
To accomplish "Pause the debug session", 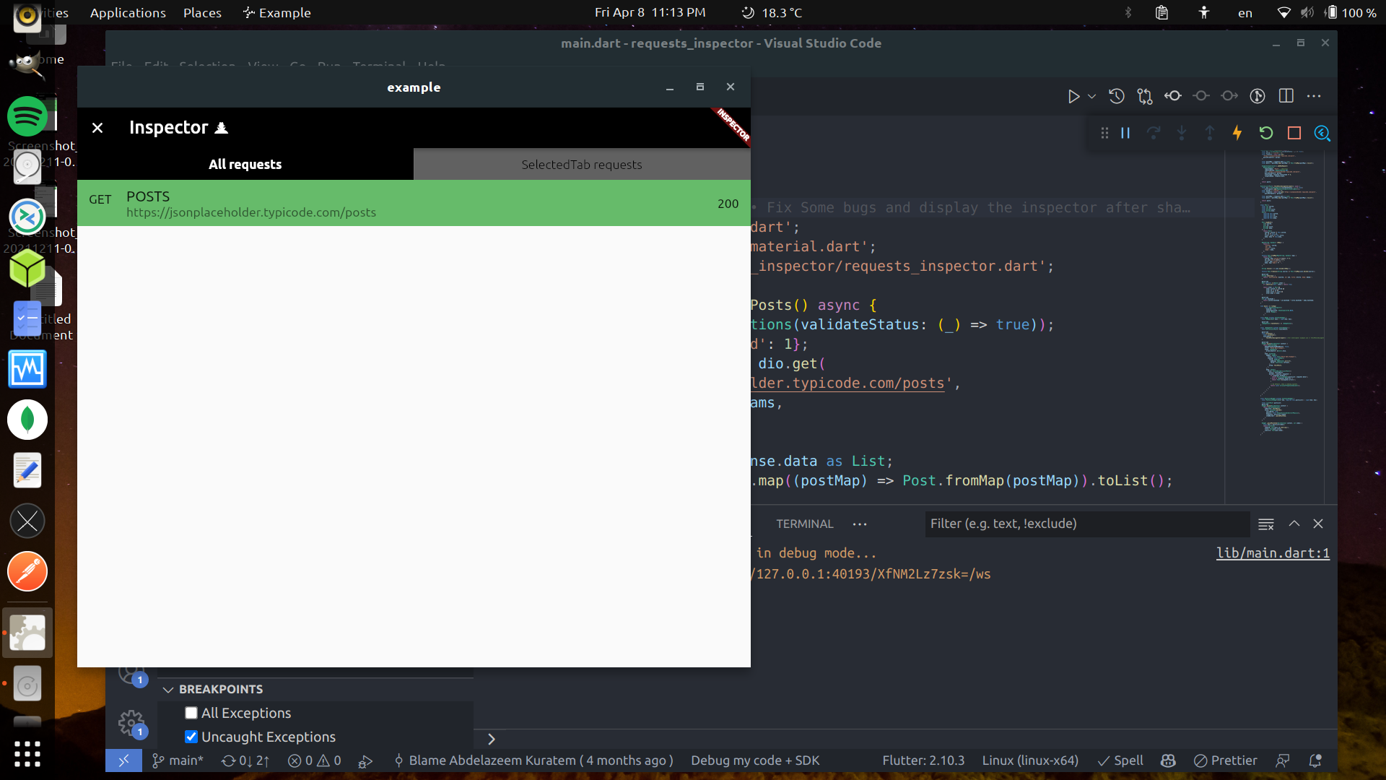I will pyautogui.click(x=1125, y=133).
